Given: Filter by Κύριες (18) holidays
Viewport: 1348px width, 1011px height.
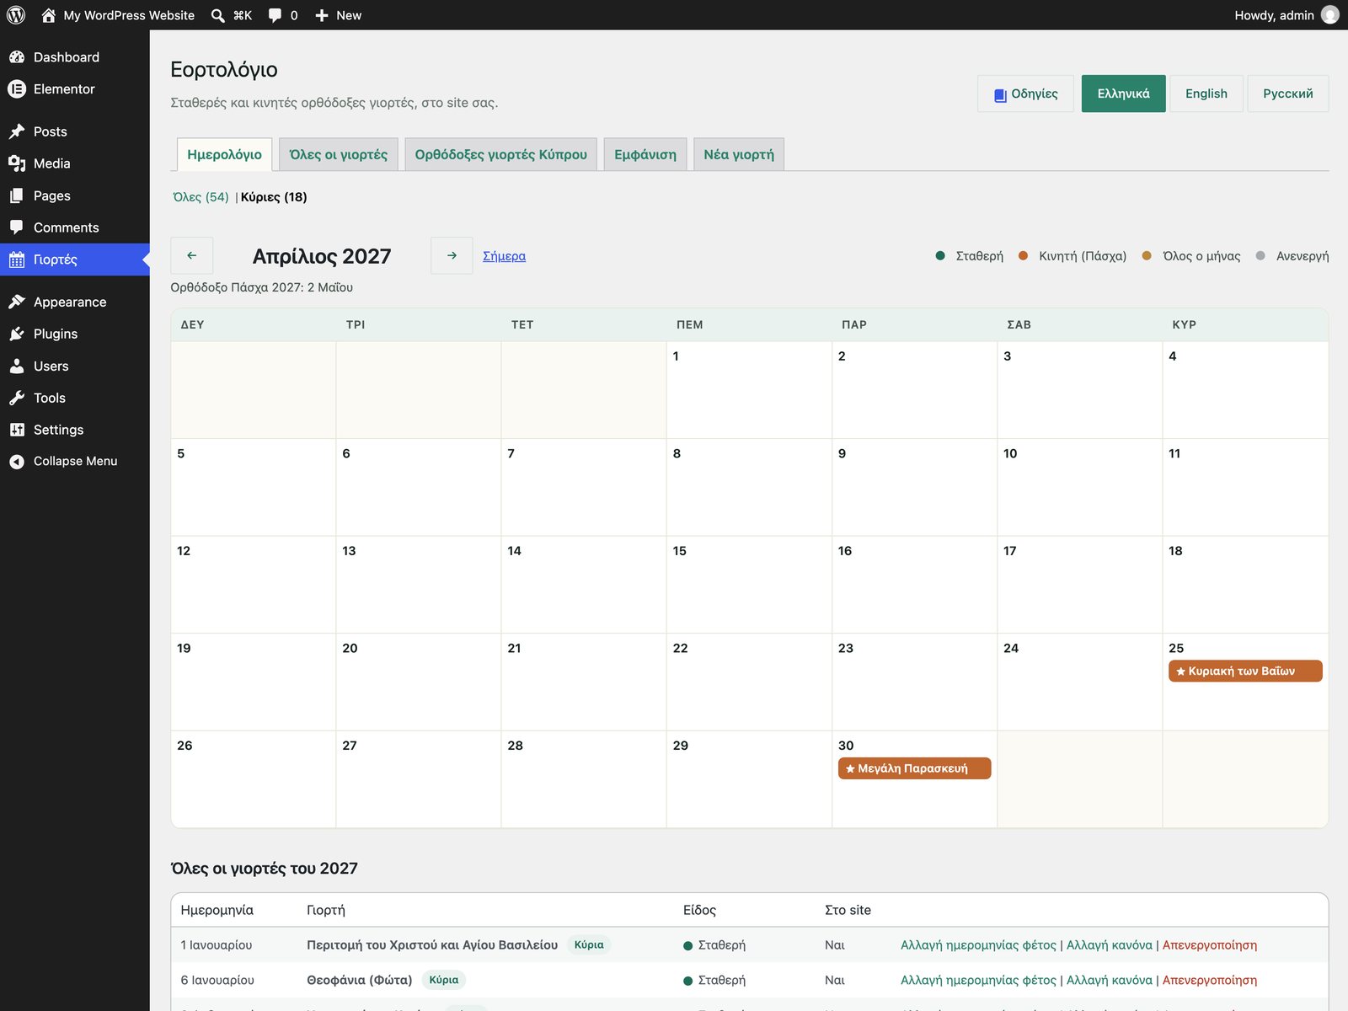Looking at the screenshot, I should tap(274, 197).
